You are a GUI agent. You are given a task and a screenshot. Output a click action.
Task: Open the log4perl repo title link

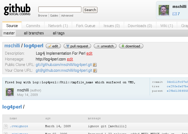(x=34, y=46)
